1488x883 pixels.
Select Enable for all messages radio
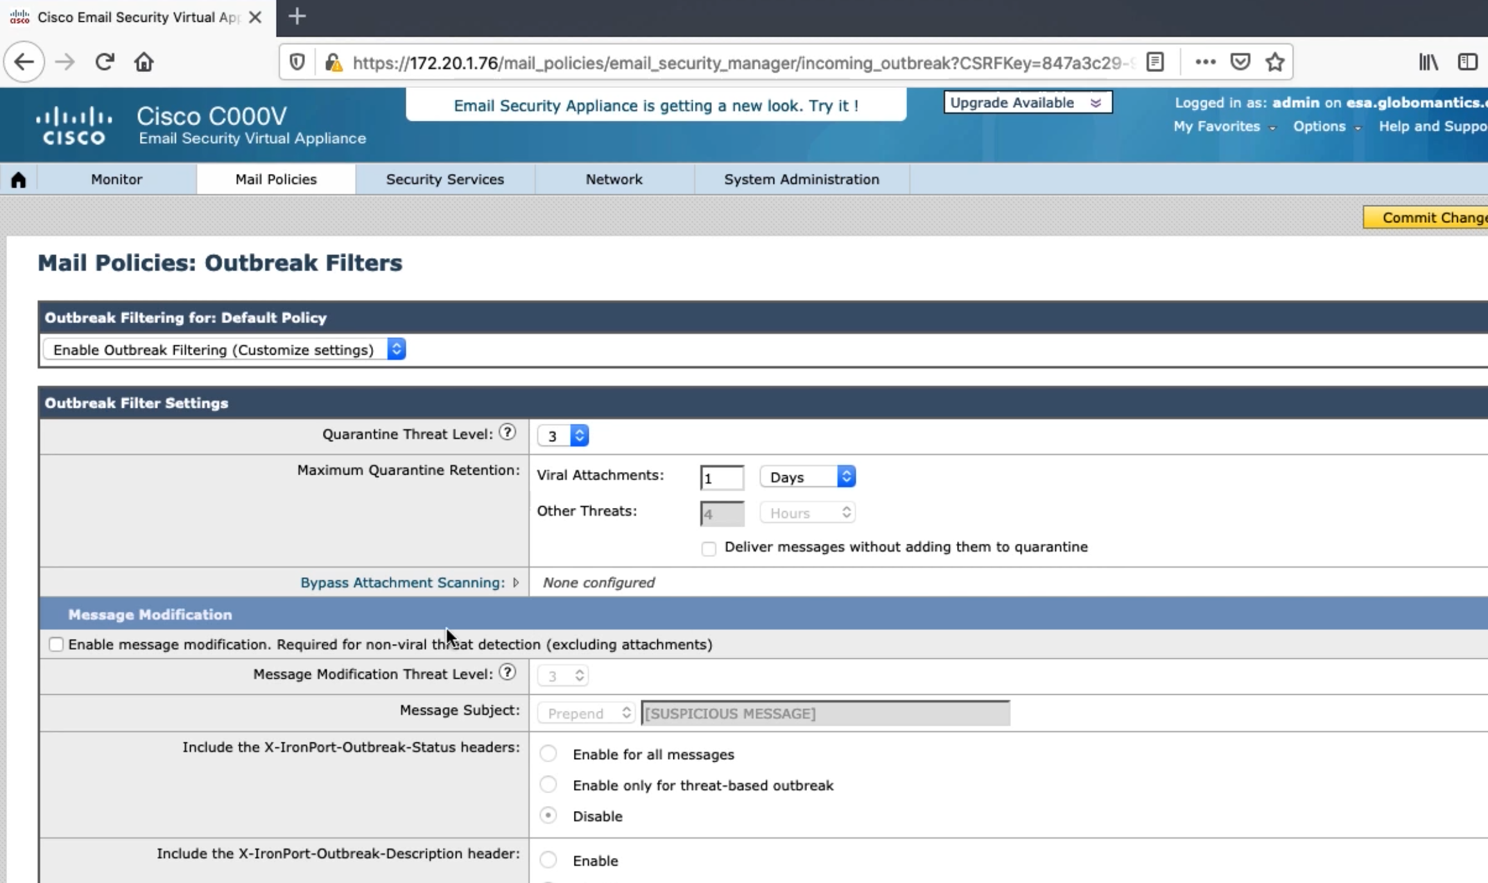(x=548, y=753)
